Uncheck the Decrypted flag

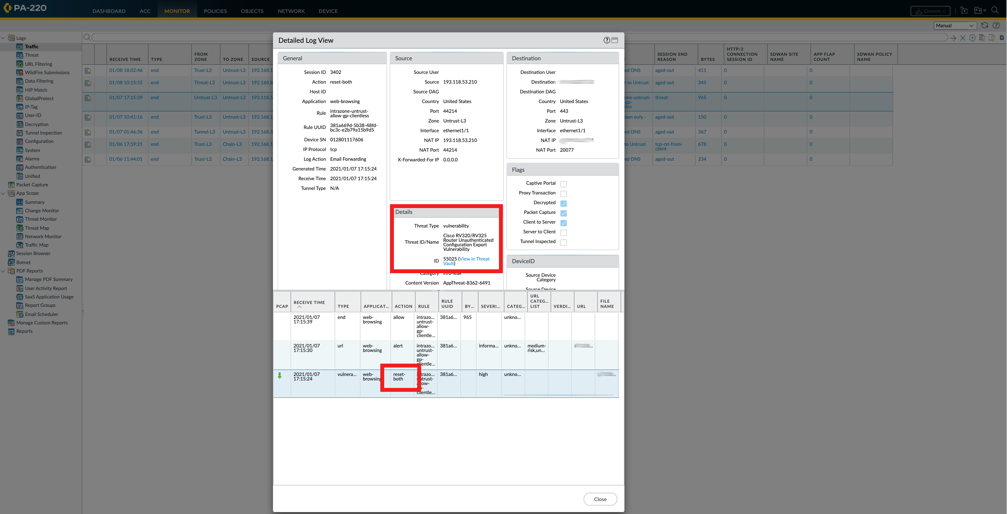(563, 203)
